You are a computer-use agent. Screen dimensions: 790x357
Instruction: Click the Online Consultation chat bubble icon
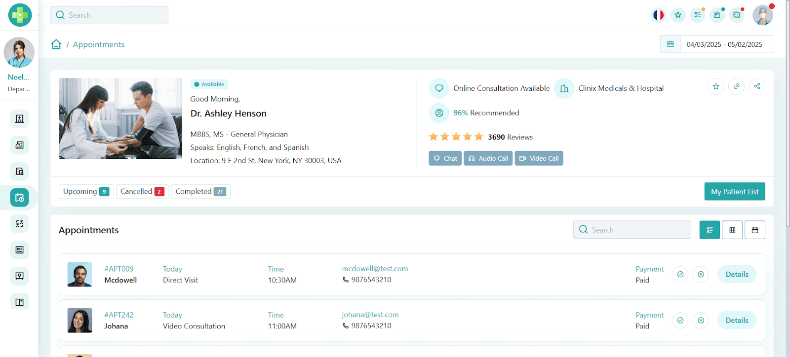click(x=439, y=88)
